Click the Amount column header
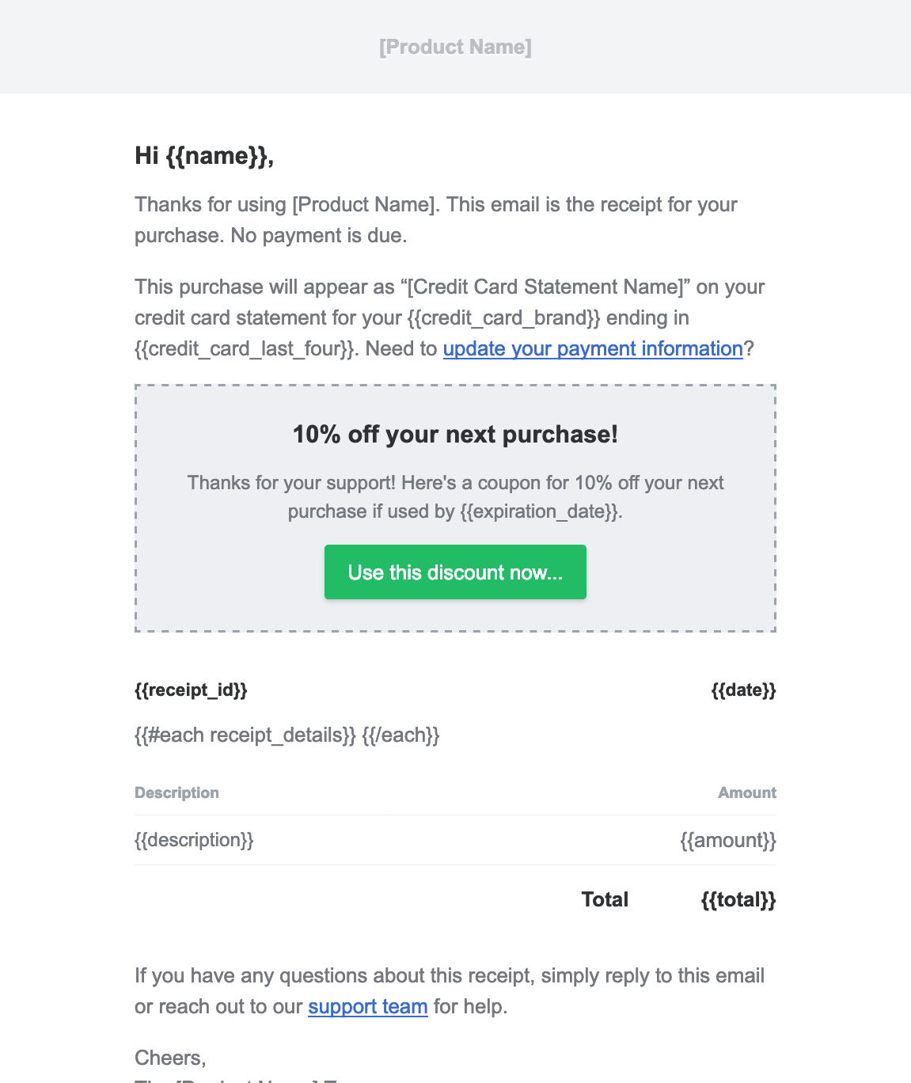Screen dimensions: 911x1083 click(x=746, y=793)
